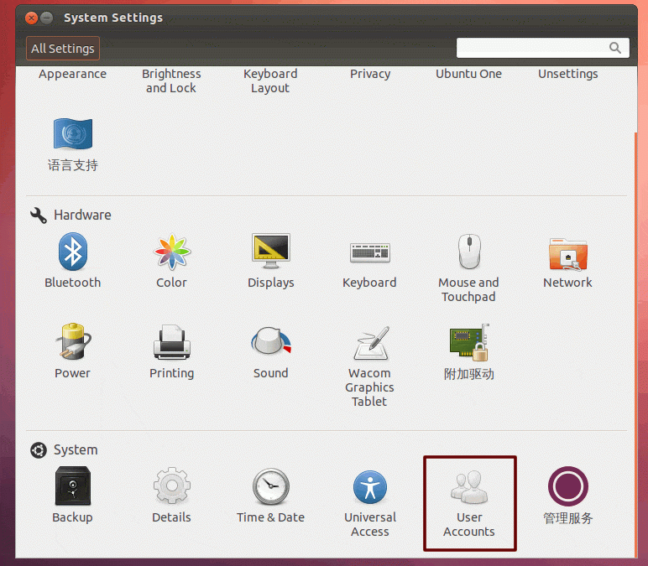Open the Color settings icon
648x566 pixels.
[172, 252]
